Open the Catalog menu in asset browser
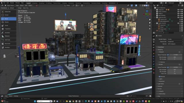Screen dimensions: 184x103 tap(16, 96)
